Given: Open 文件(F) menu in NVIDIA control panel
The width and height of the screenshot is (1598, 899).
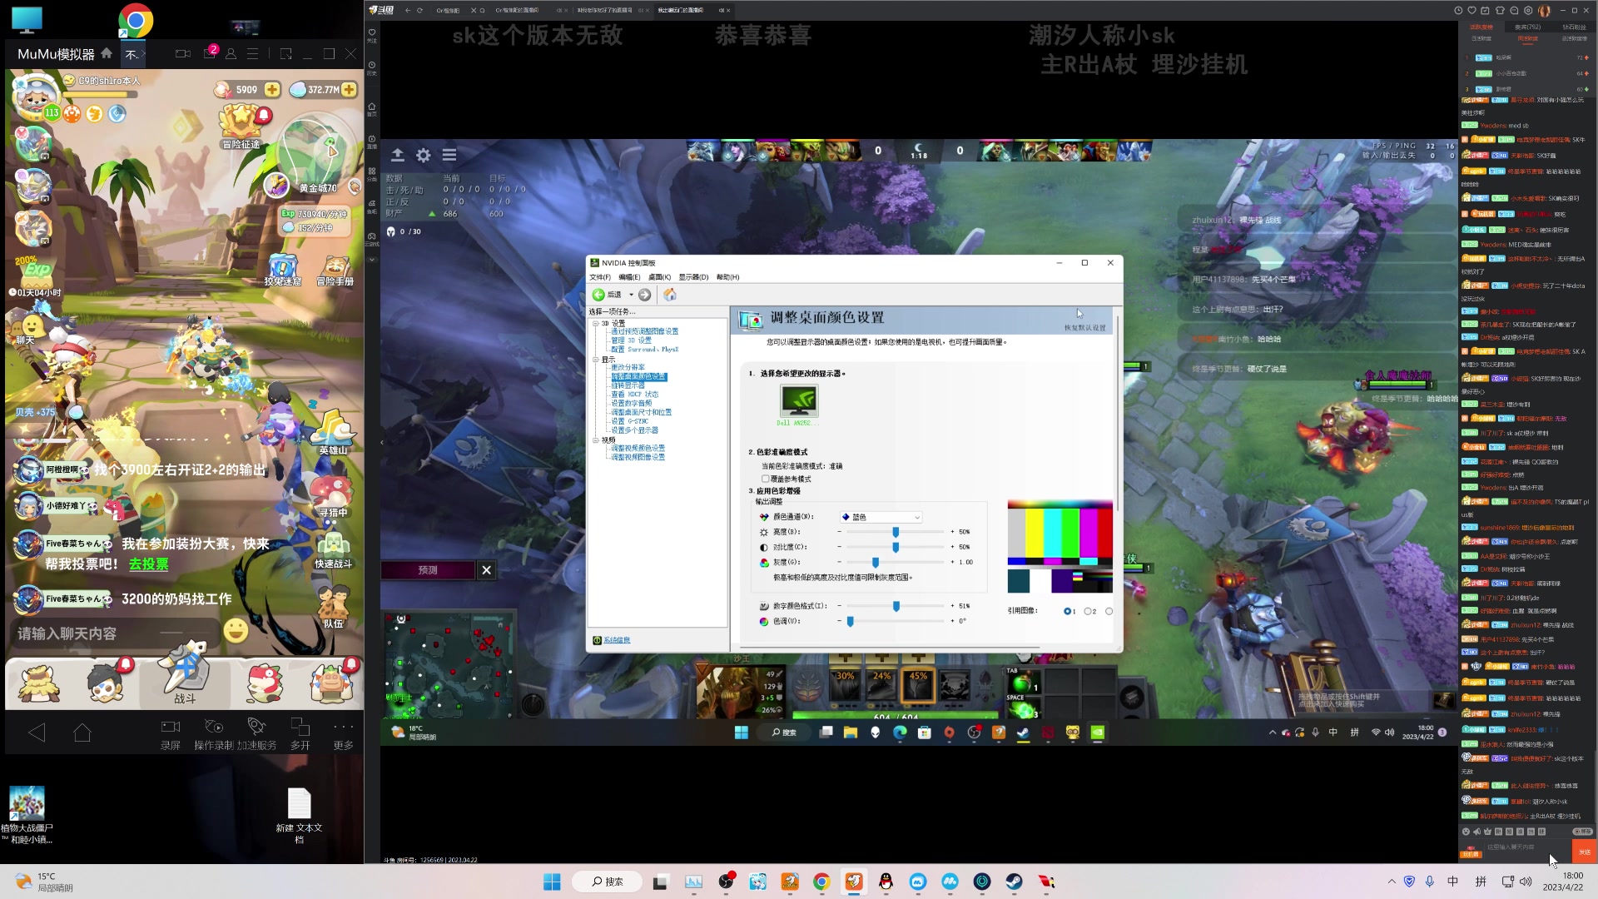Looking at the screenshot, I should (x=600, y=277).
